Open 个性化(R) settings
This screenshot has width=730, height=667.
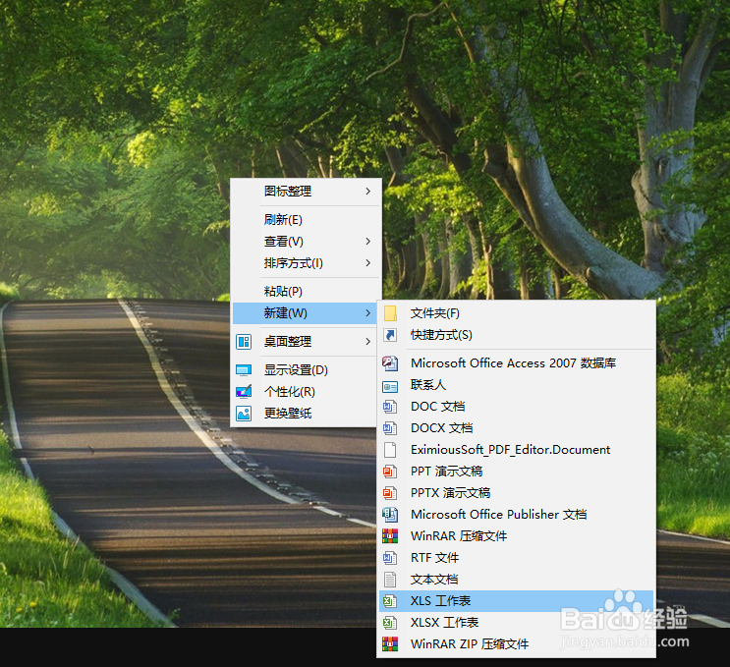(x=306, y=392)
